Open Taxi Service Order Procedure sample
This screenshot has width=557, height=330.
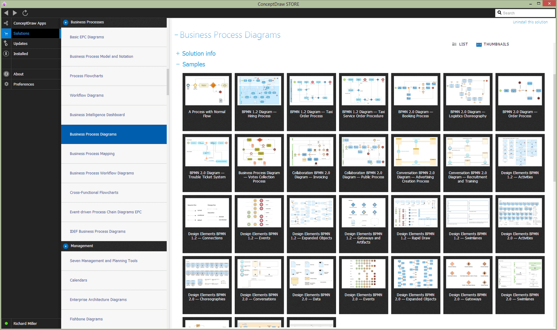click(x=364, y=102)
